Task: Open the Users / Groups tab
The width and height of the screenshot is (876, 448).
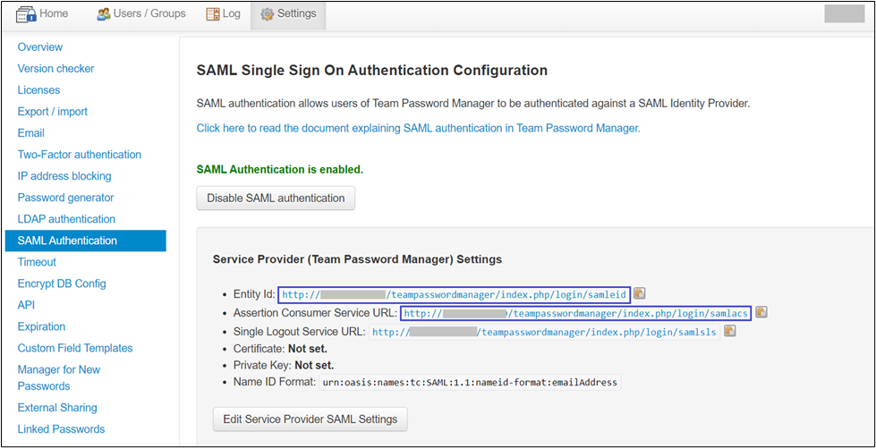Action: [140, 14]
